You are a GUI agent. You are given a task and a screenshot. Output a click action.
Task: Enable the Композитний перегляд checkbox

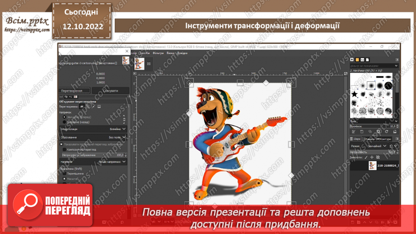(x=64, y=150)
